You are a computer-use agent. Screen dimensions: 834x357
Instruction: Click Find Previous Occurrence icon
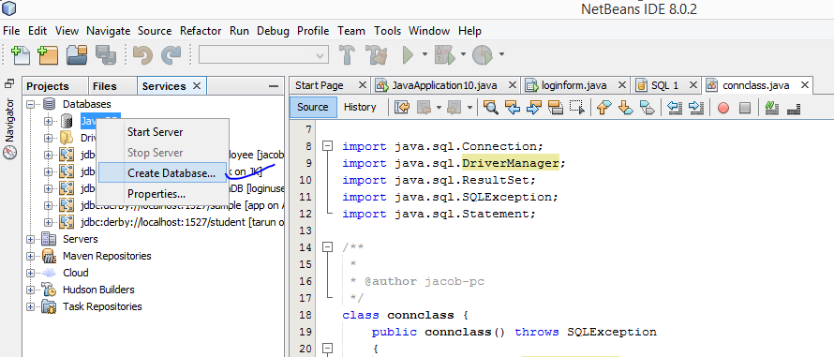pyautogui.click(x=512, y=108)
